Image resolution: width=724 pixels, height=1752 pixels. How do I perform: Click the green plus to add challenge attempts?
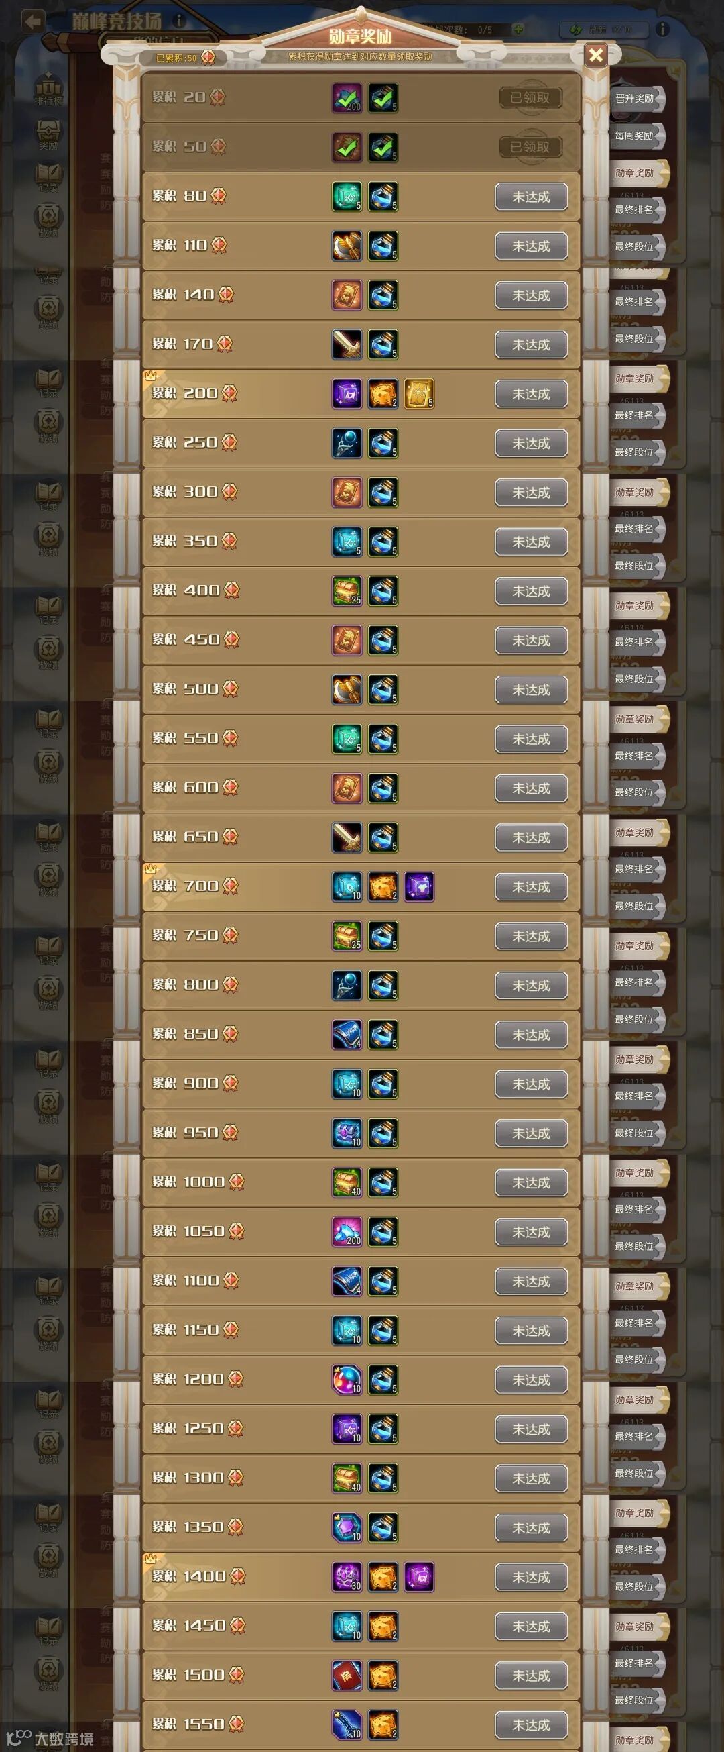(518, 30)
